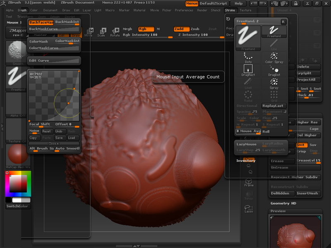Image resolution: width=331 pixels, height=248 pixels.
Task: Enable the Zsub sculpt mode
Action: coord(195,29)
